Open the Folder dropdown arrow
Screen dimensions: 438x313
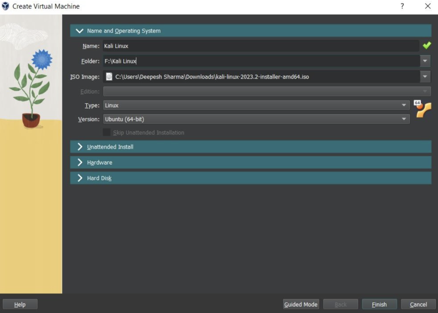tap(425, 61)
